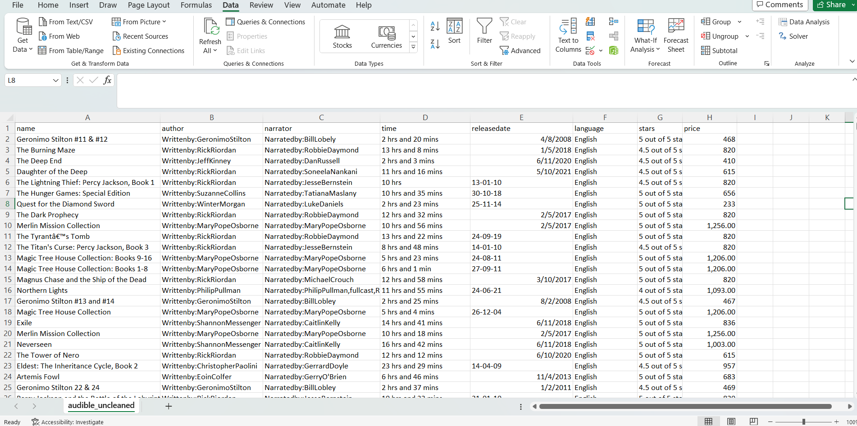The height and width of the screenshot is (426, 857).
Task: Create a Forecast Sheet
Action: [x=676, y=35]
